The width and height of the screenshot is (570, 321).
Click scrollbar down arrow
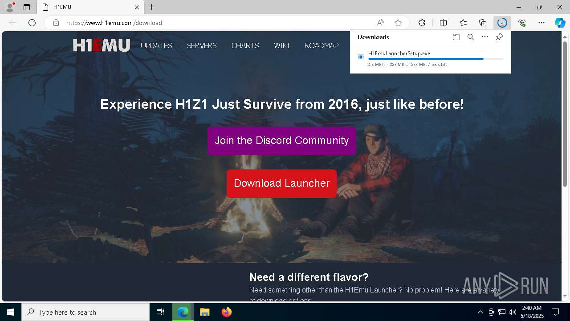point(565,296)
